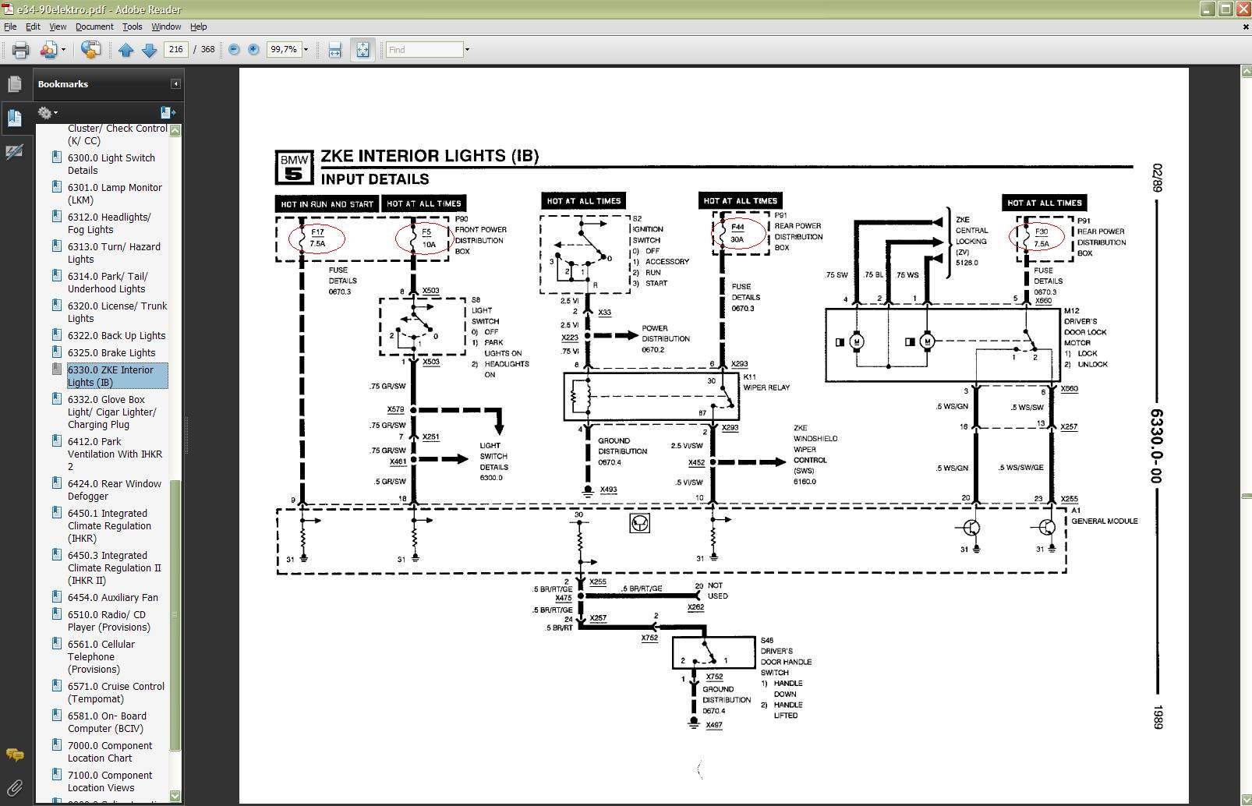
Task: Open the Attachments paperclip panel
Action: [x=15, y=787]
